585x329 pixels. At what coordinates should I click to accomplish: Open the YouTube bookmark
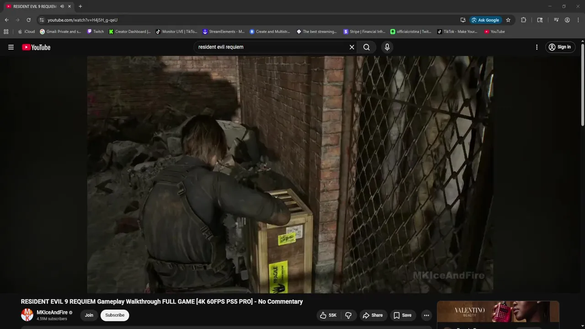coord(495,32)
